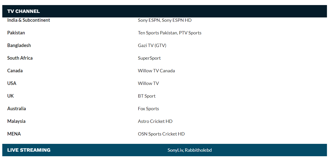Select the South Africa row label
Image resolution: width=329 pixels, height=158 pixels.
coord(20,58)
